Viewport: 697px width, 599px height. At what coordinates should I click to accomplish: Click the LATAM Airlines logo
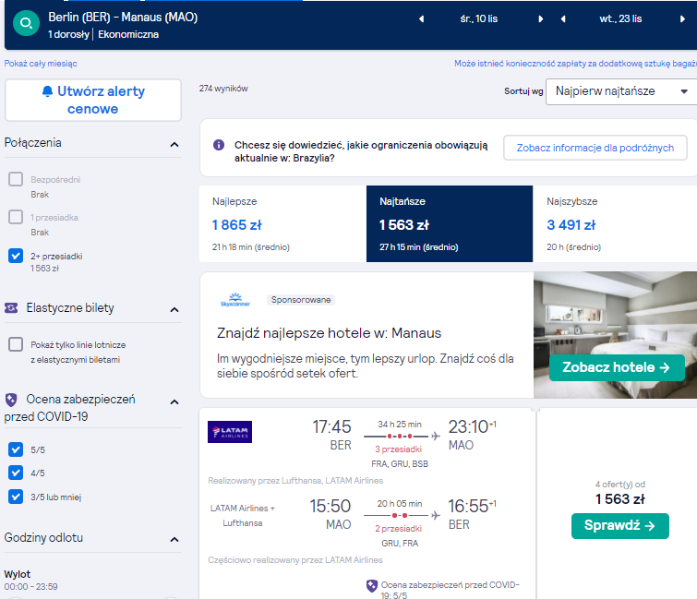pos(230,432)
